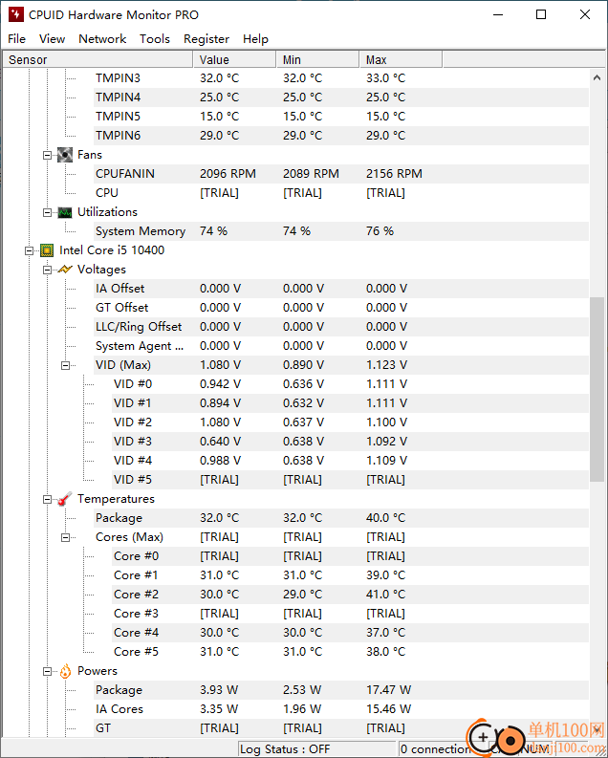Image resolution: width=608 pixels, height=758 pixels.
Task: Select the Core #1 temperature row
Action: [351, 575]
